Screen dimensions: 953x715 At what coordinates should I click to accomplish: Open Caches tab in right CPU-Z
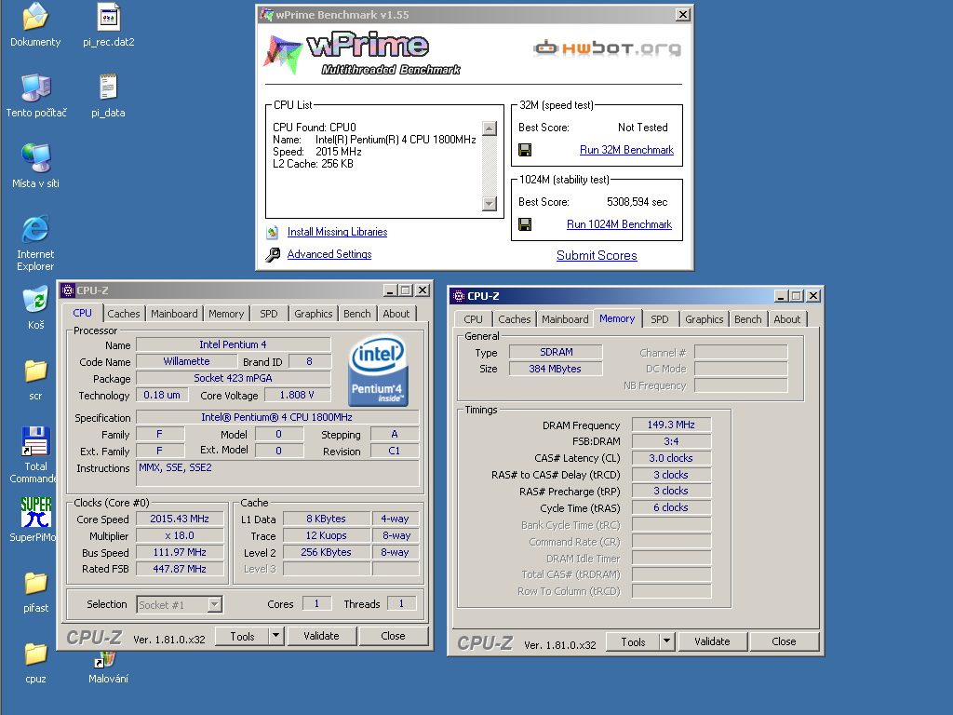[514, 319]
